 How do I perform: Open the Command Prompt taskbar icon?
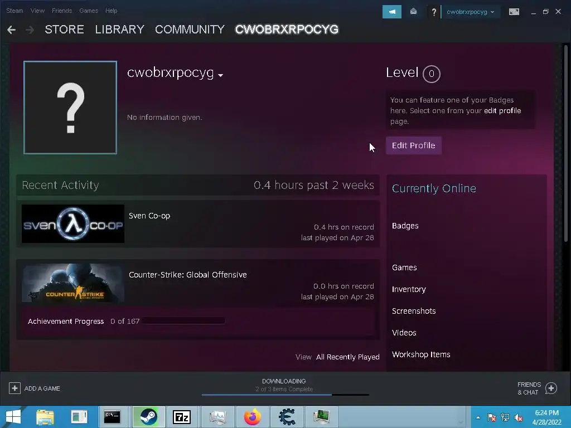pos(112,417)
